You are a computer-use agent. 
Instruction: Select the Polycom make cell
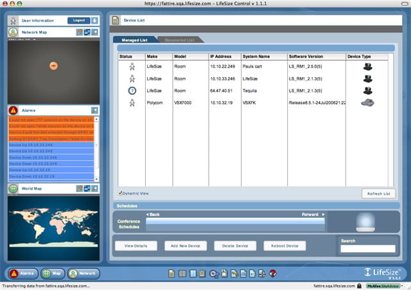[x=155, y=103]
